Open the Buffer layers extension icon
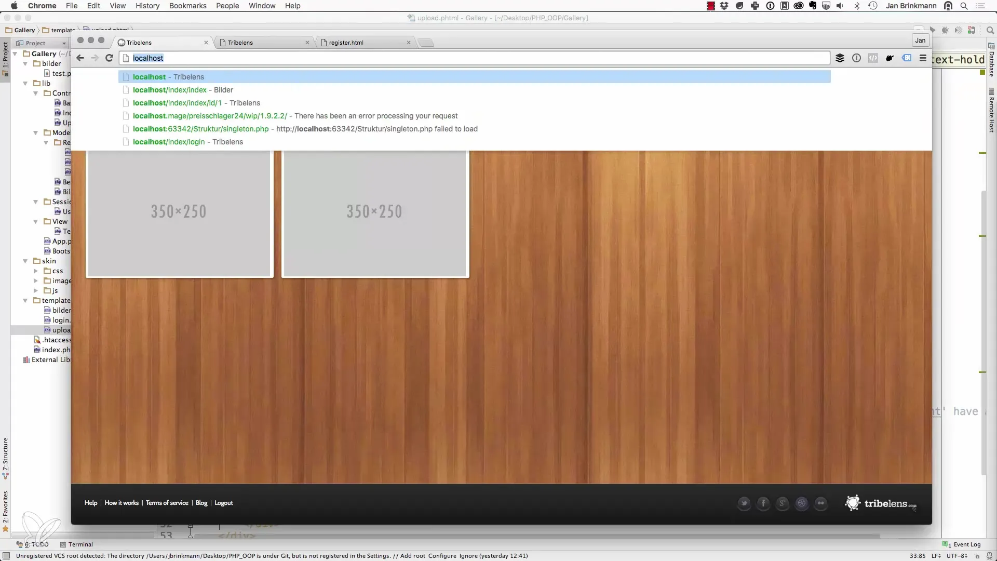The image size is (997, 561). [x=840, y=58]
